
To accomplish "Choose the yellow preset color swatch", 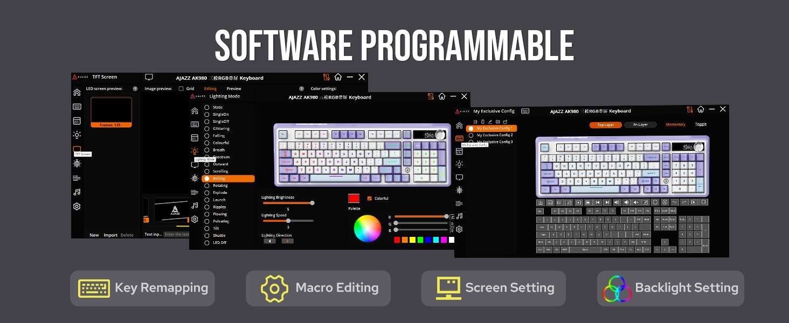I will (413, 240).
